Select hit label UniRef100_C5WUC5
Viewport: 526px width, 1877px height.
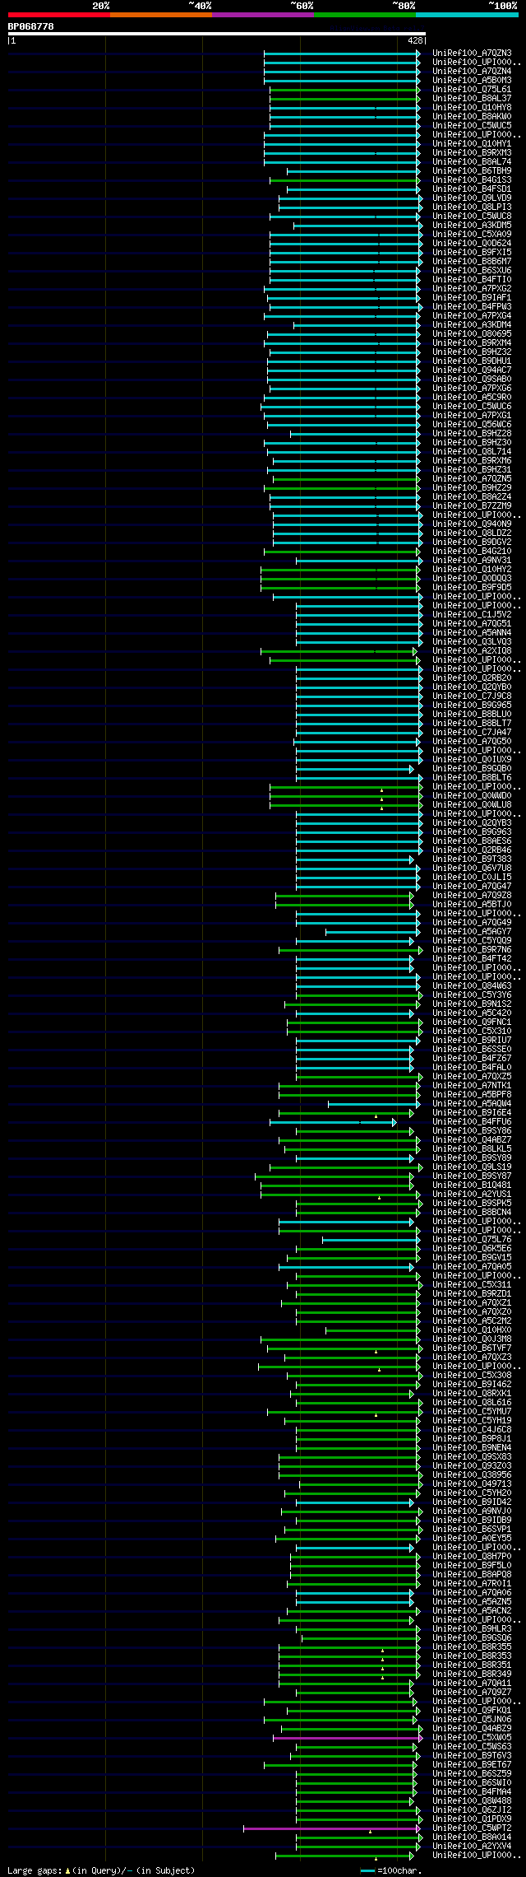point(472,126)
